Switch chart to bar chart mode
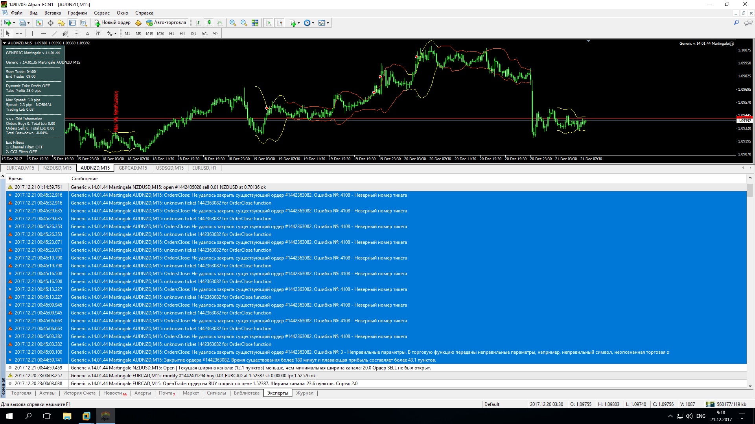 pos(198,23)
